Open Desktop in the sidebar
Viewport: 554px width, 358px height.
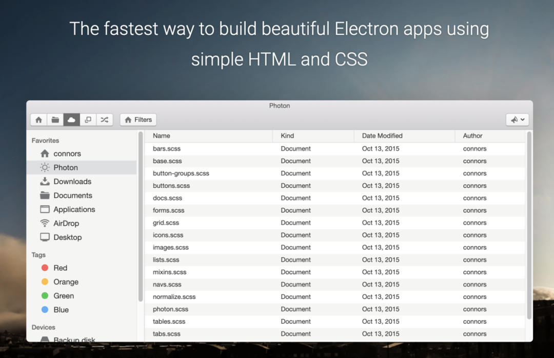pos(82,237)
